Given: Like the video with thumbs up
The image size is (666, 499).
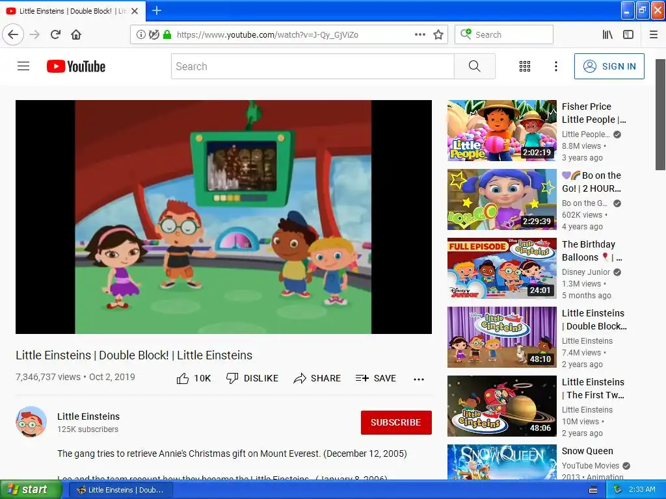Looking at the screenshot, I should pyautogui.click(x=193, y=378).
